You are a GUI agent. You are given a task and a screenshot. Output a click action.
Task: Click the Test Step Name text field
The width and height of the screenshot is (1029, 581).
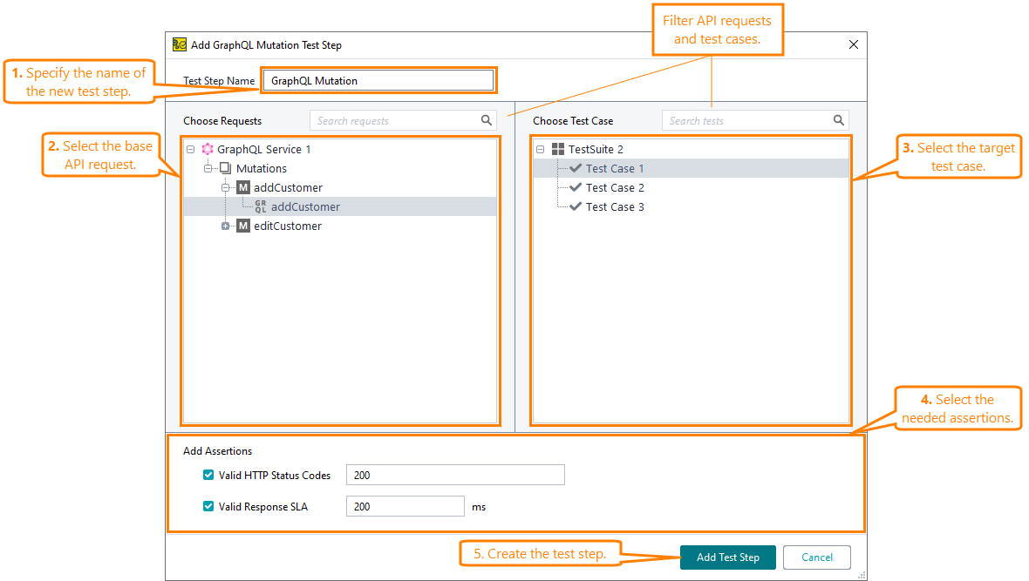pos(378,81)
